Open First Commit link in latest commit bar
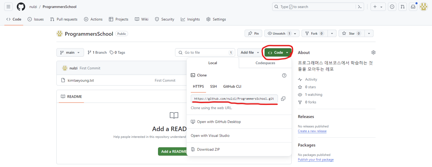 [90, 68]
